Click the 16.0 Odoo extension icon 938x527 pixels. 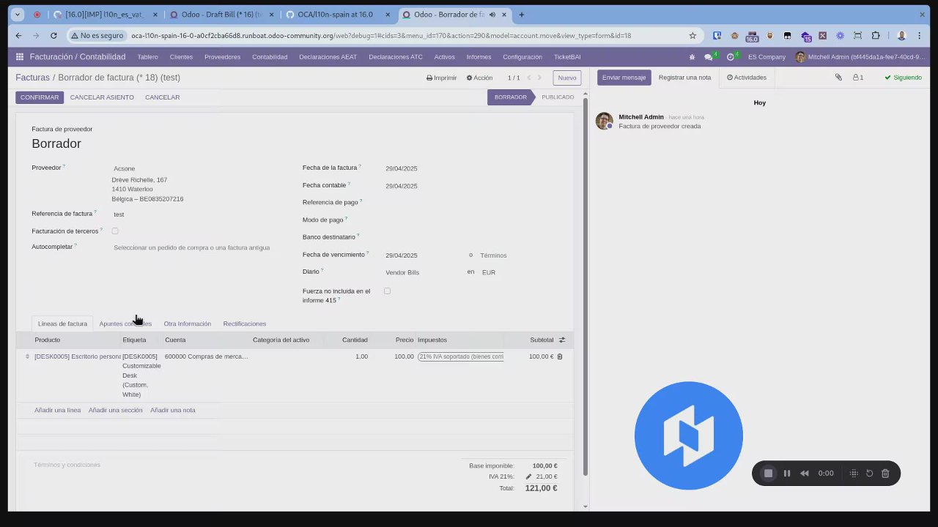click(752, 36)
